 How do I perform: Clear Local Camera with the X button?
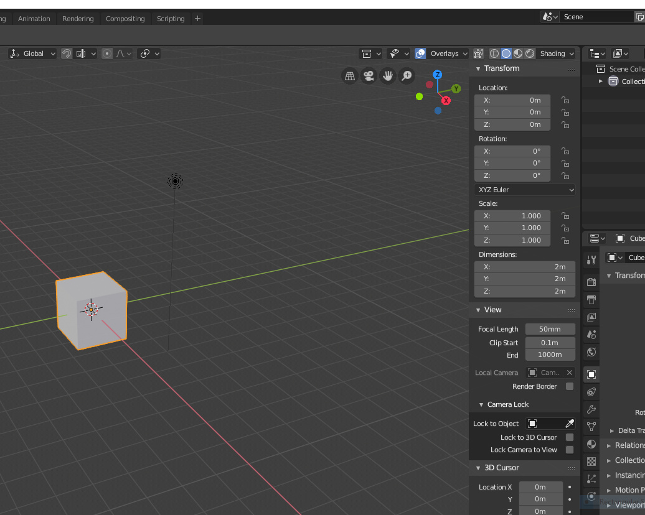point(570,373)
